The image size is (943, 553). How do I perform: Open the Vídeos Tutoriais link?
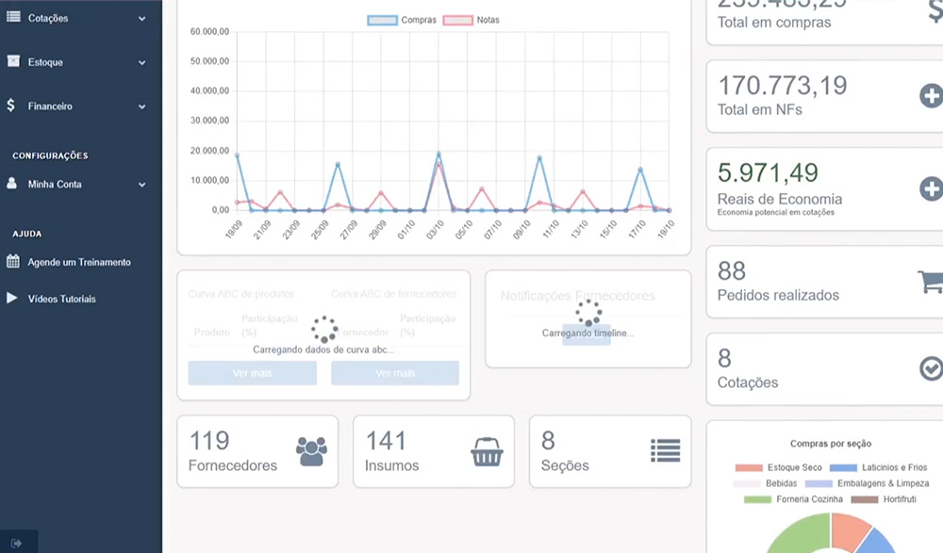point(61,299)
